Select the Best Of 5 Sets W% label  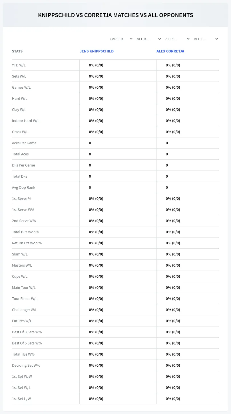click(27, 343)
